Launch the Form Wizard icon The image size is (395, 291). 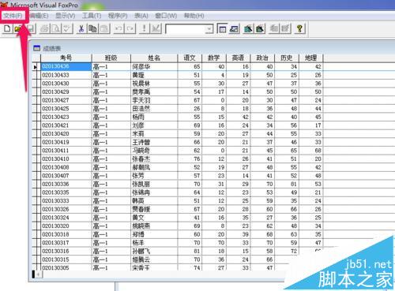248,28
